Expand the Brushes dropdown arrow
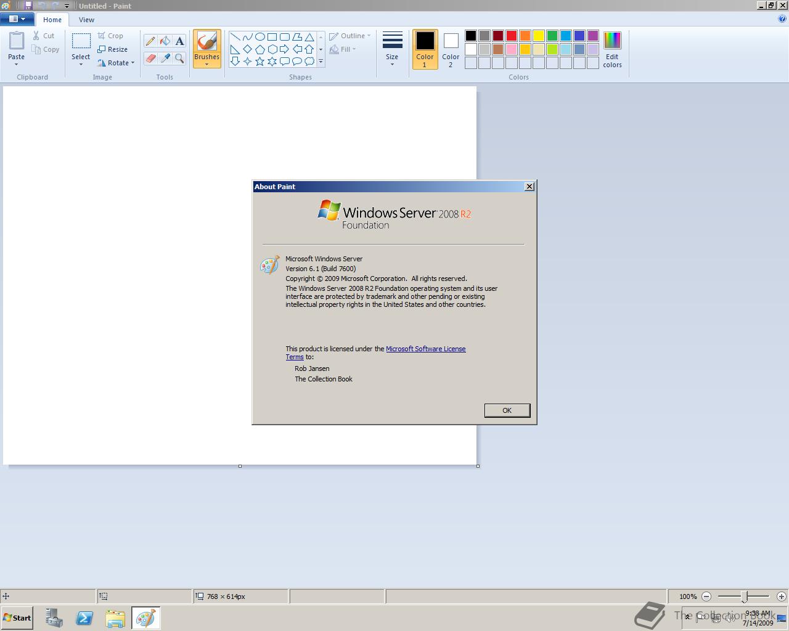The image size is (789, 631). (x=206, y=64)
